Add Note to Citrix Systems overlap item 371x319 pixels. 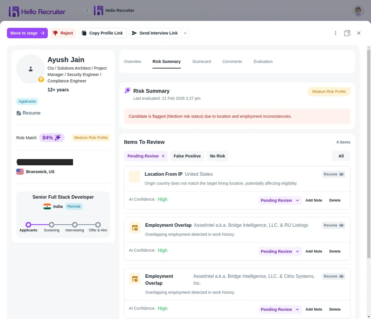pyautogui.click(x=313, y=309)
